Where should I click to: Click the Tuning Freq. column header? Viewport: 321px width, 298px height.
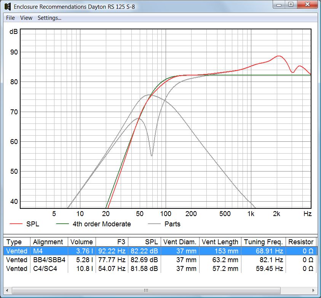click(x=264, y=242)
